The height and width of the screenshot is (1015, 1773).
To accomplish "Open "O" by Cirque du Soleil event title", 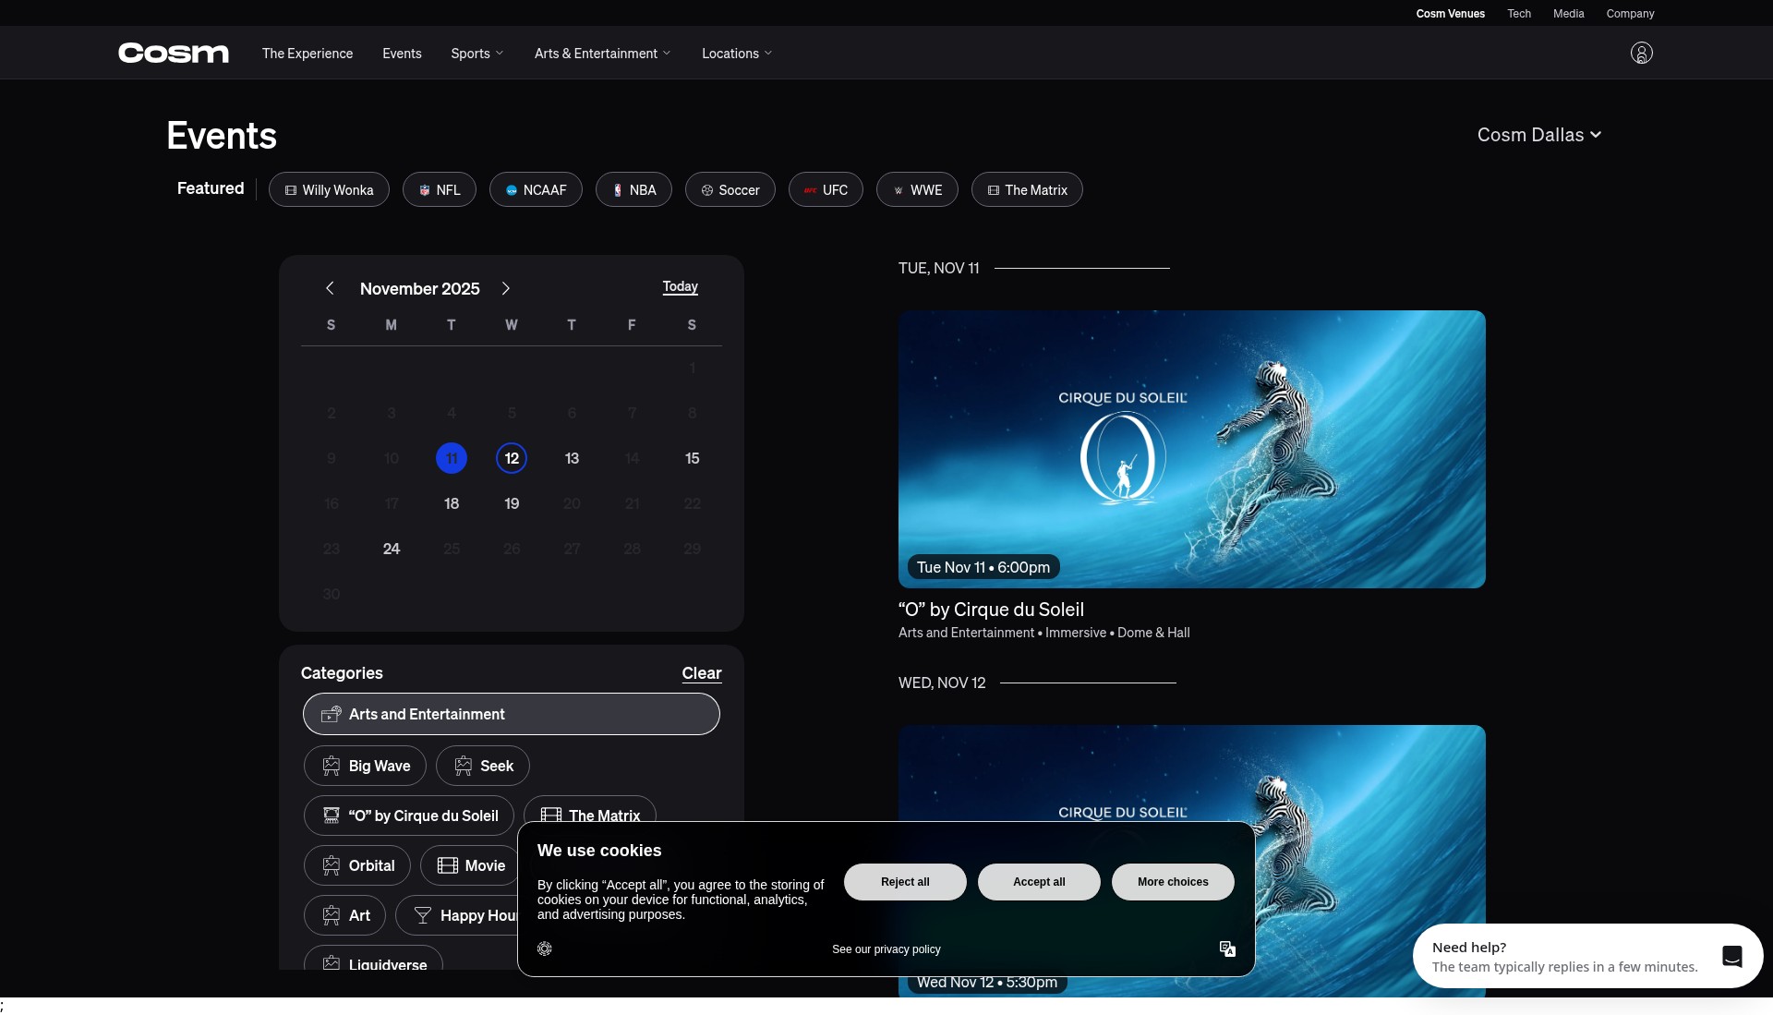I will [991, 610].
